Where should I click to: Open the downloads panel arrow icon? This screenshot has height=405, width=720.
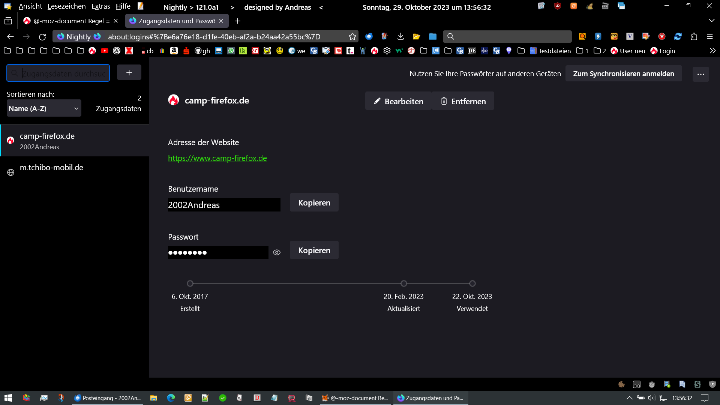[x=400, y=36]
